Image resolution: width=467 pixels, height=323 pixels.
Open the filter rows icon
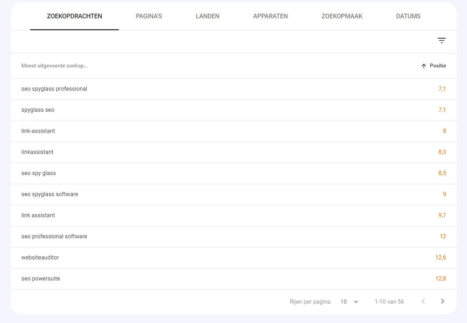click(x=441, y=40)
